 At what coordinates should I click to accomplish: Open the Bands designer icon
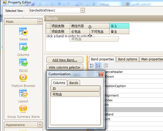[23, 62]
